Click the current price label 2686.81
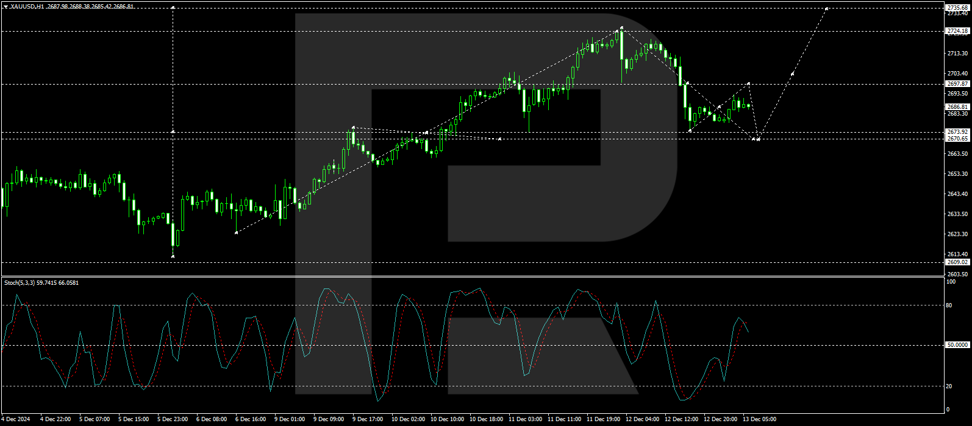Image resolution: width=972 pixels, height=426 pixels. coord(957,106)
